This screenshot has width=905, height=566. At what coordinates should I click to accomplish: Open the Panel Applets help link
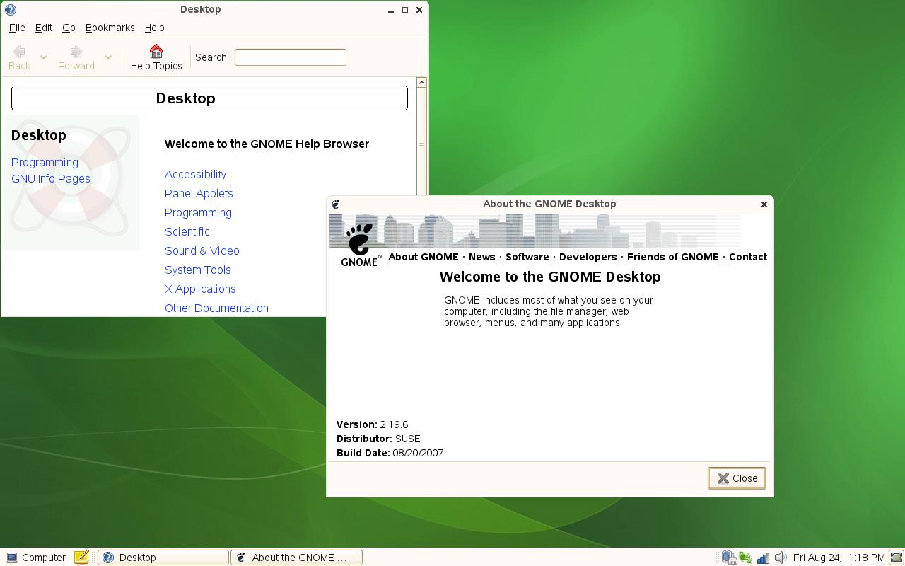point(199,193)
